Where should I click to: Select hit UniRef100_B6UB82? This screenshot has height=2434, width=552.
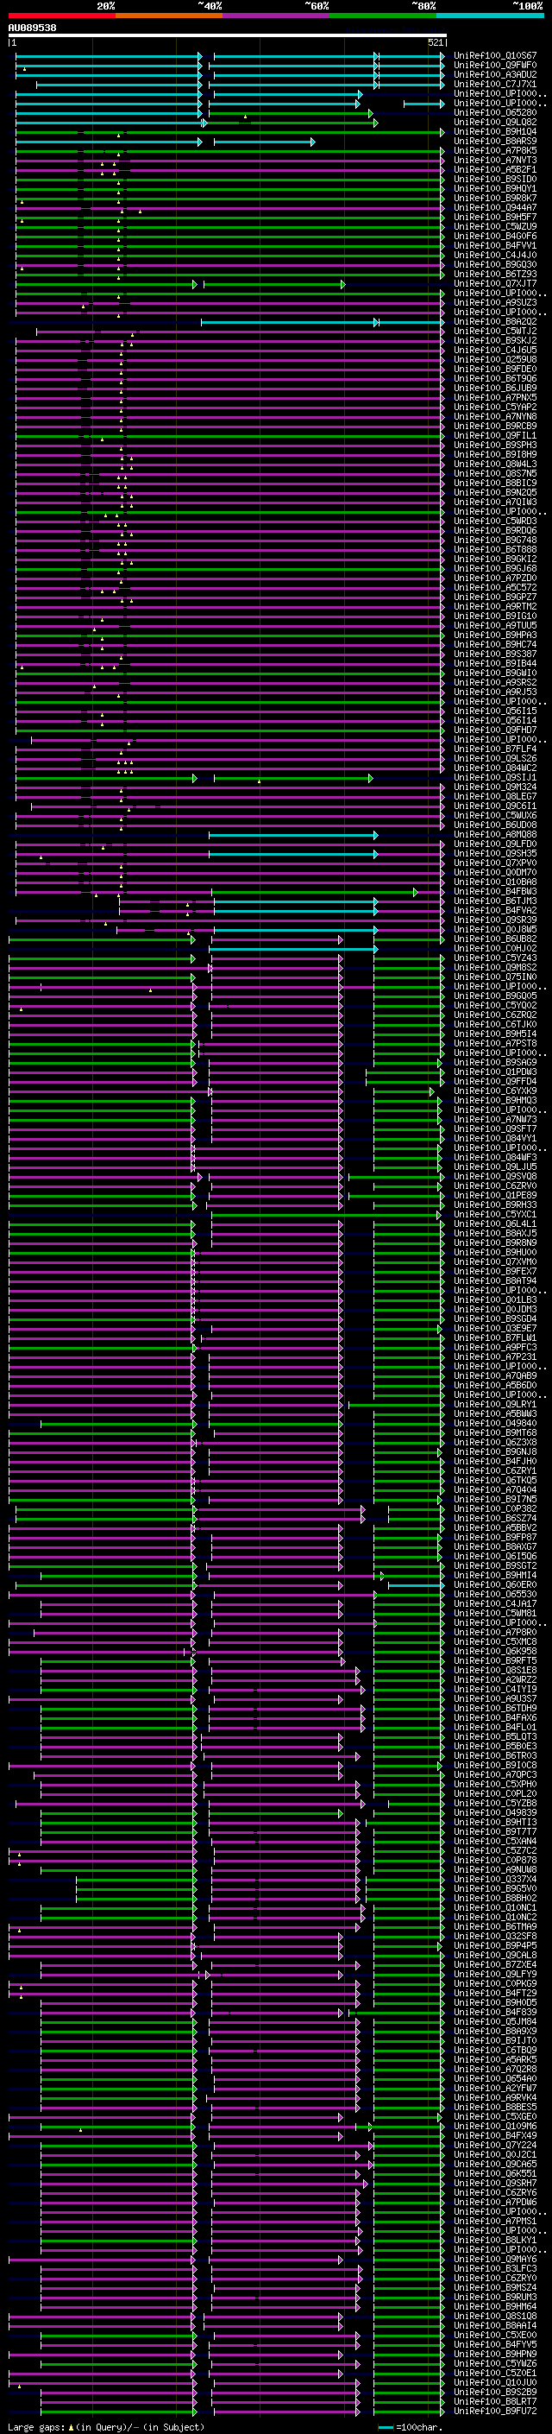point(495,939)
